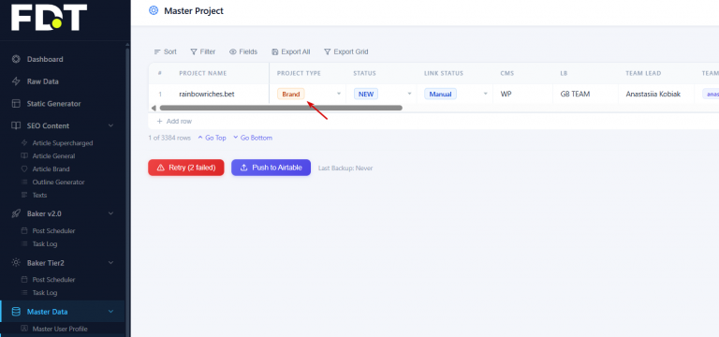Open Outline Generator page

tap(58, 182)
